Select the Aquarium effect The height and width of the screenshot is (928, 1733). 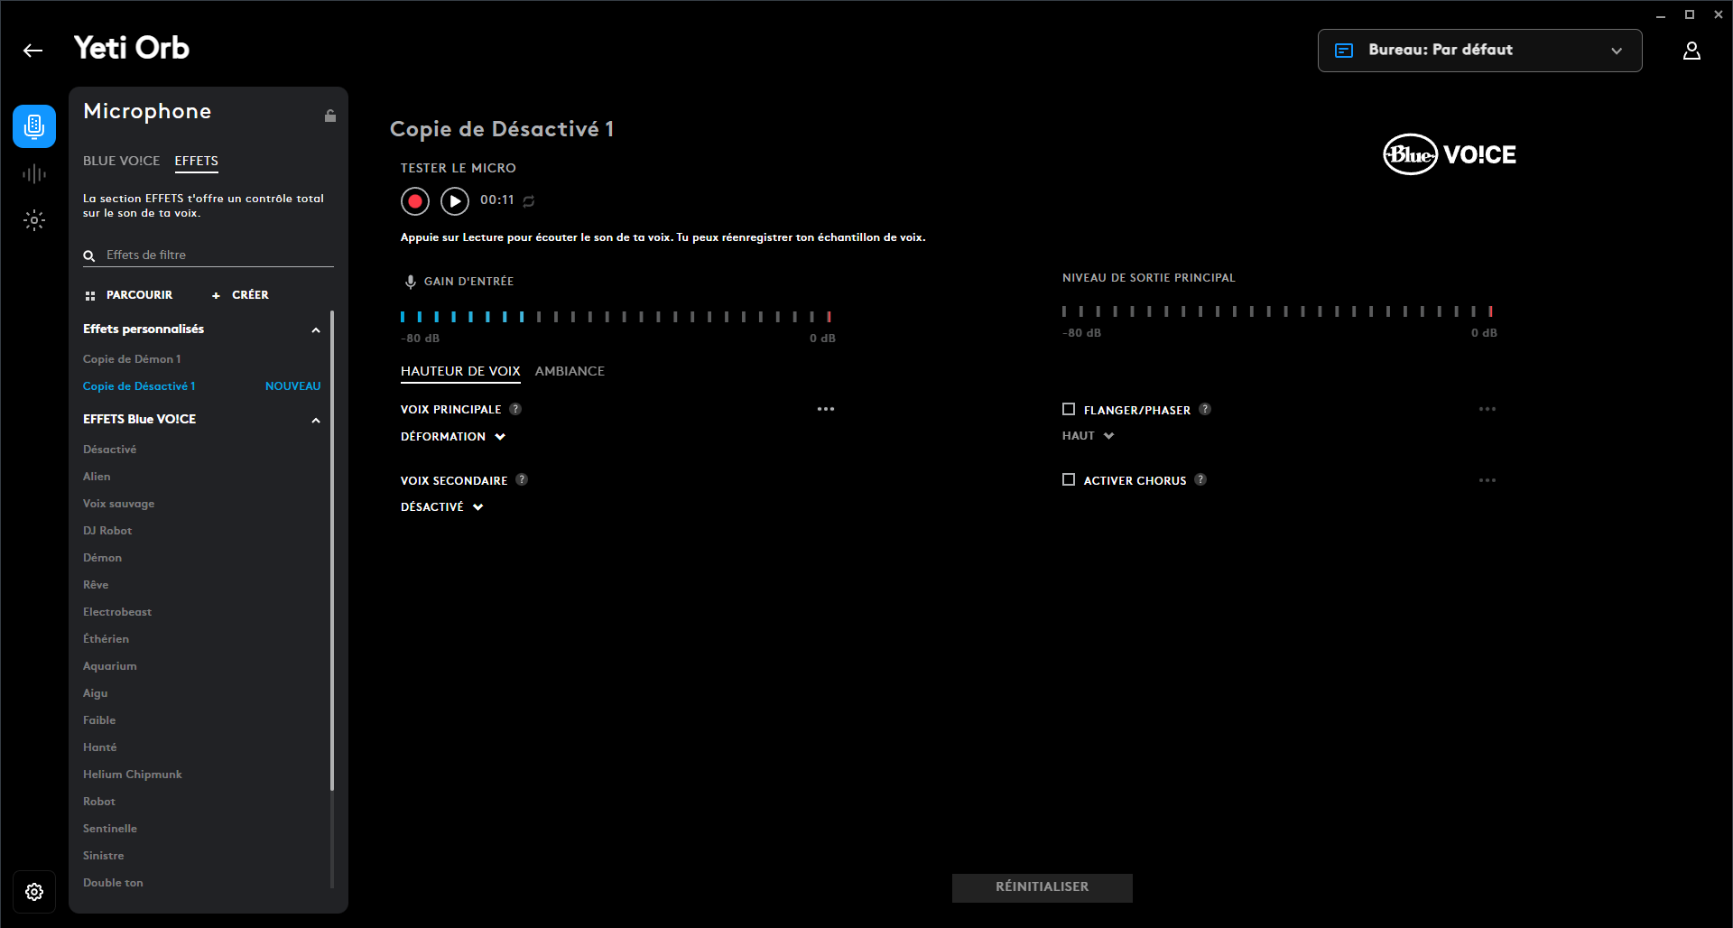click(x=110, y=666)
